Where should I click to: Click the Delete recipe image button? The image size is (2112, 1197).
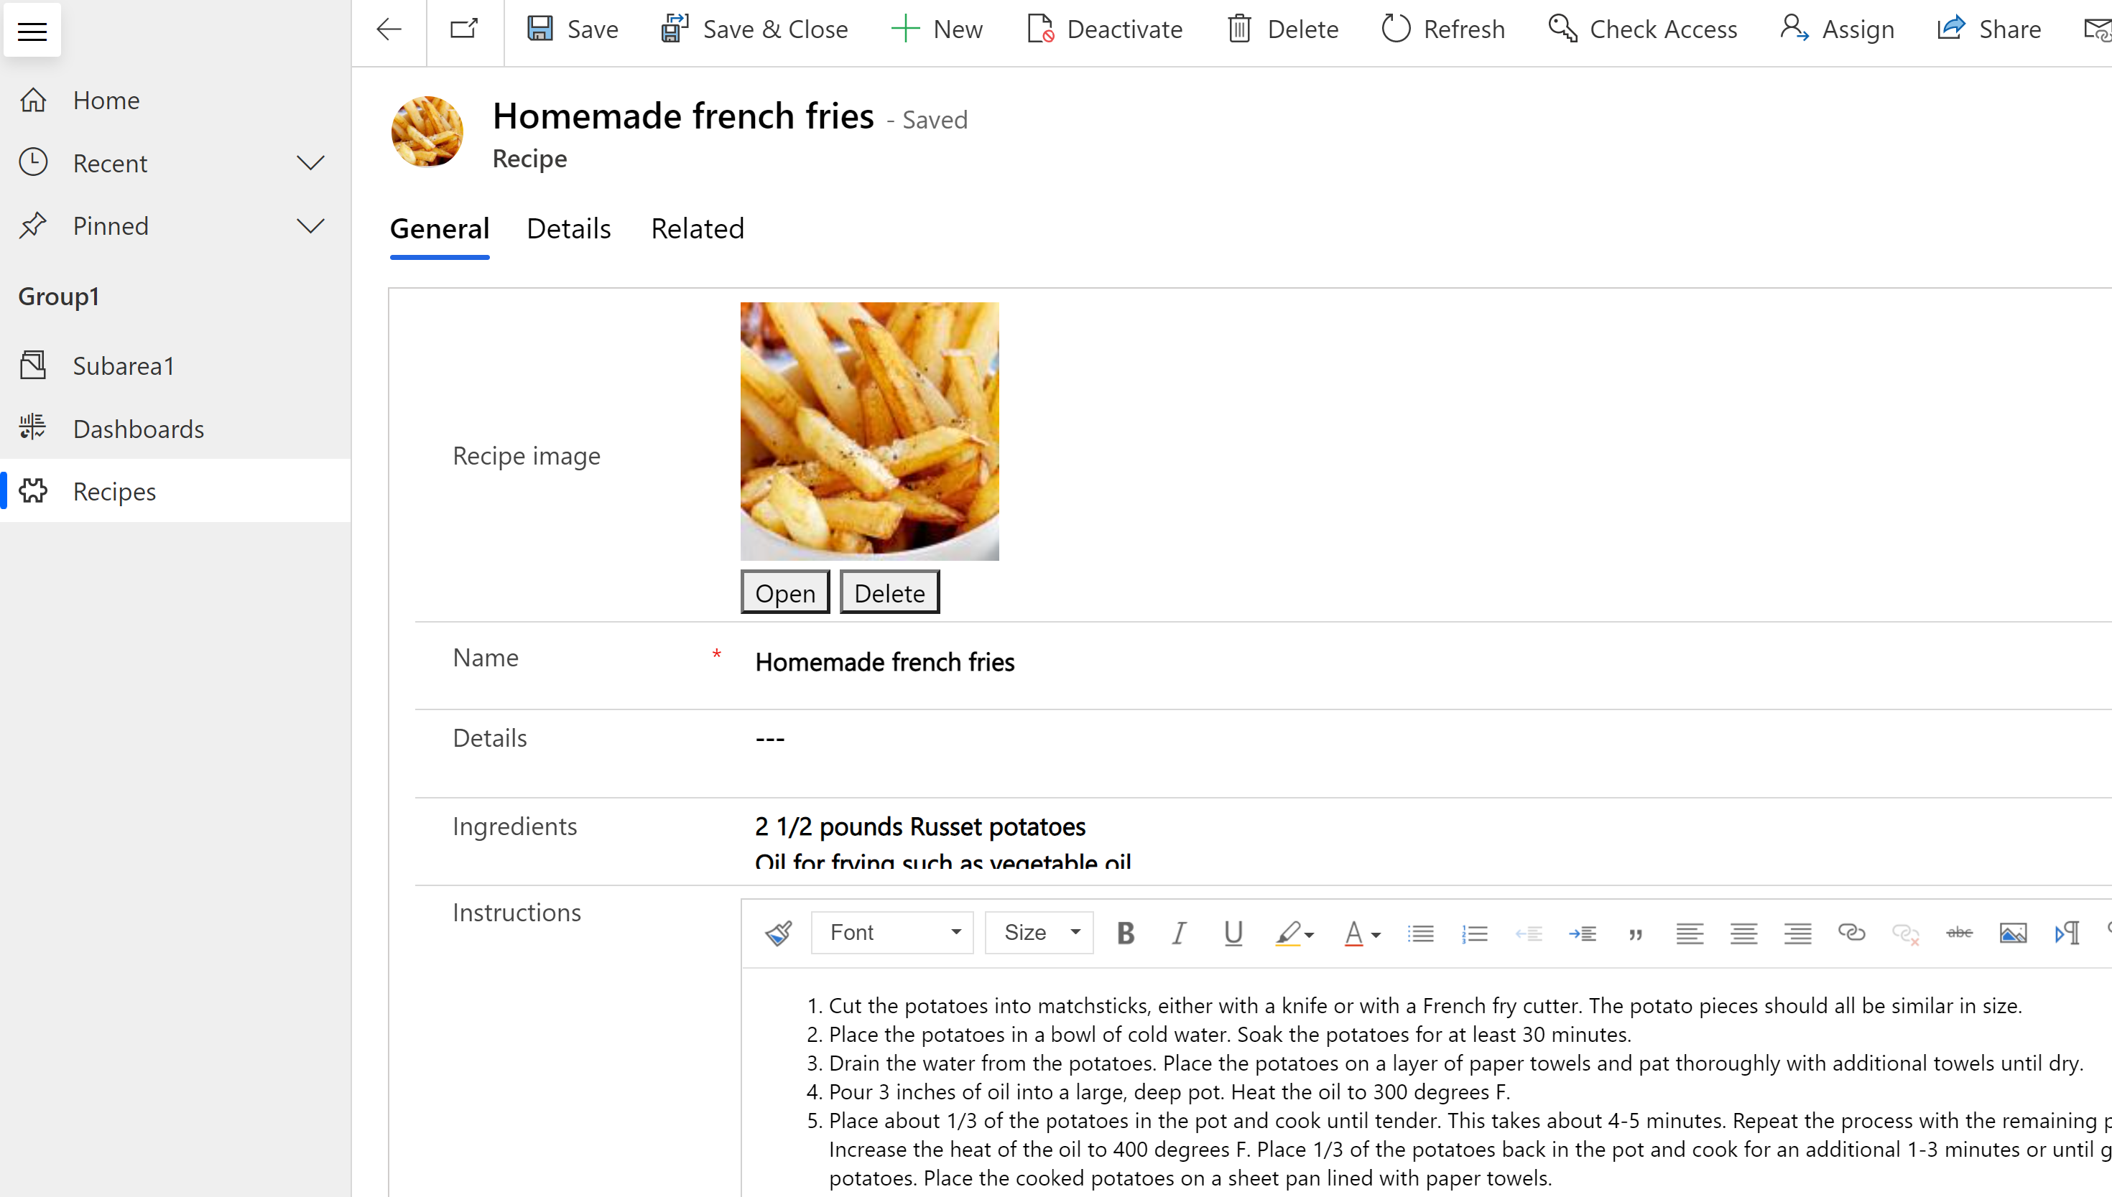point(889,591)
